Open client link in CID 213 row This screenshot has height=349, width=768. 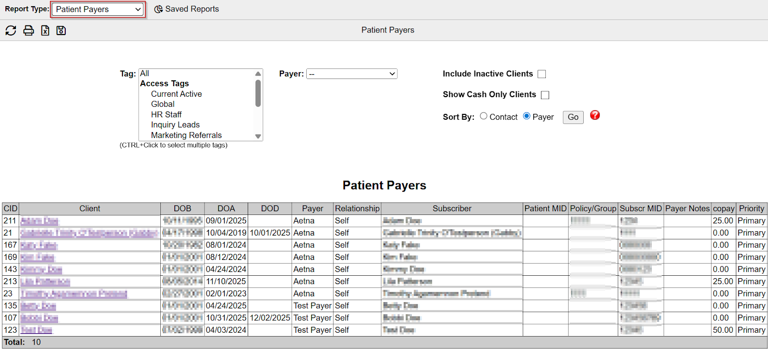(x=45, y=282)
